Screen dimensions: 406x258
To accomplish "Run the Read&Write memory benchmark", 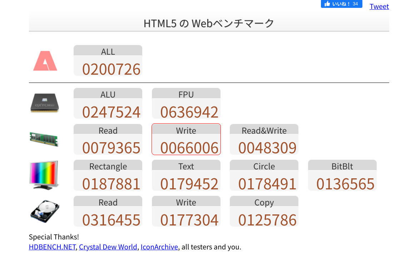I will 264,140.
